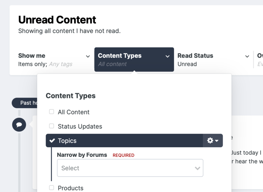
Task: Check the All Content checkbox
Action: coord(52,112)
